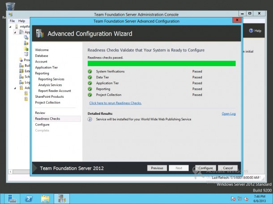273x204 pixels.
Task: Select the Report Reader Account step
Action: (55, 91)
